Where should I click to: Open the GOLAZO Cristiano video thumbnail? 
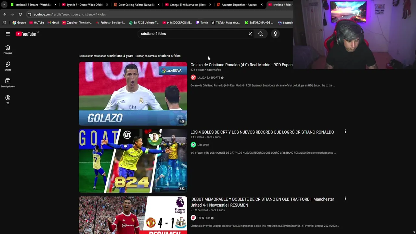[133, 94]
